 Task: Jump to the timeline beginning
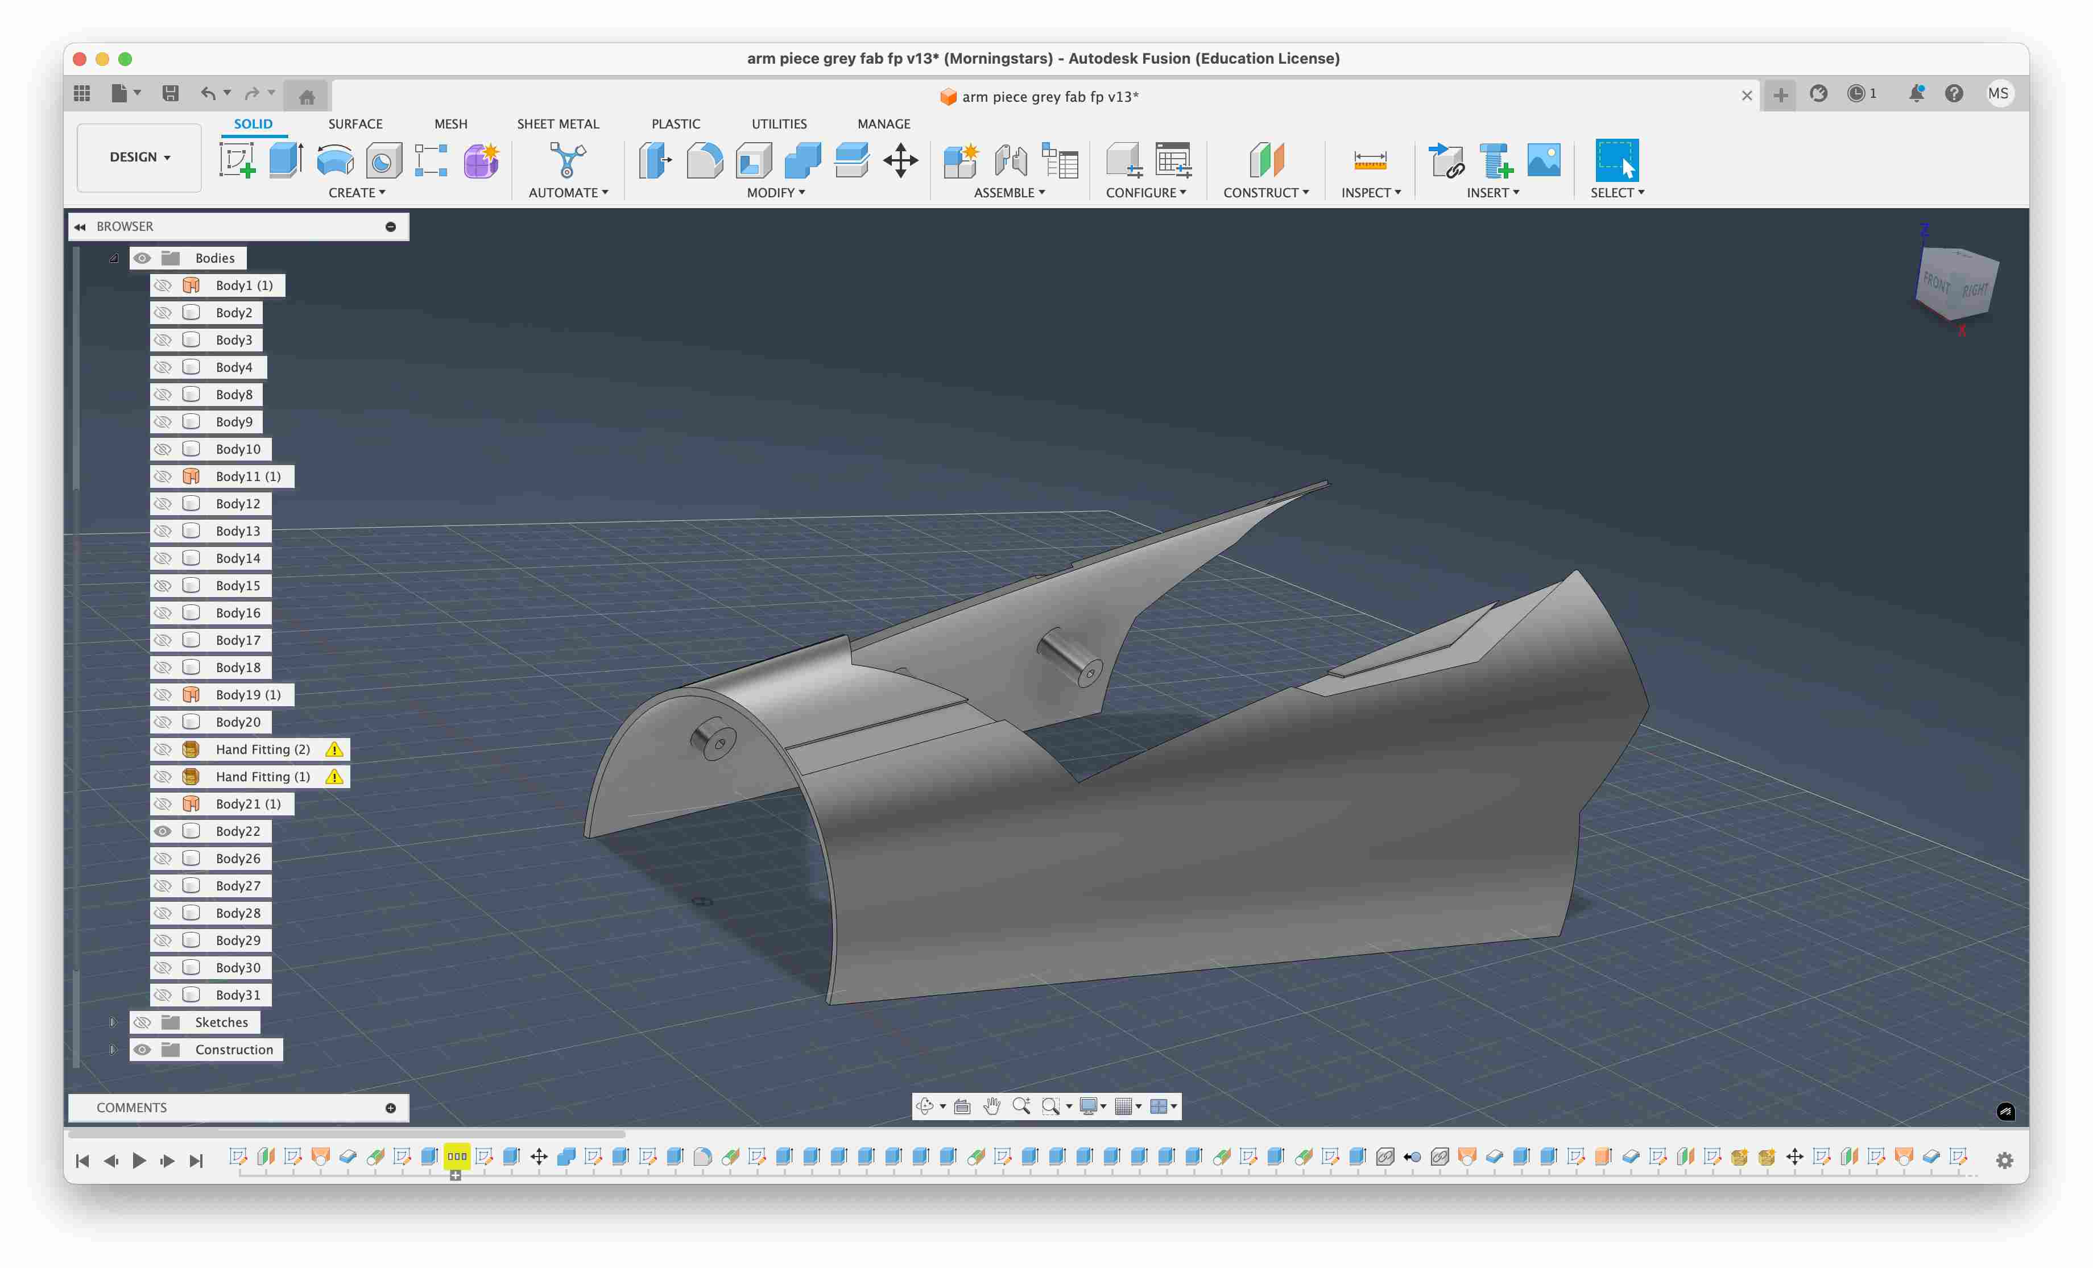point(82,1160)
